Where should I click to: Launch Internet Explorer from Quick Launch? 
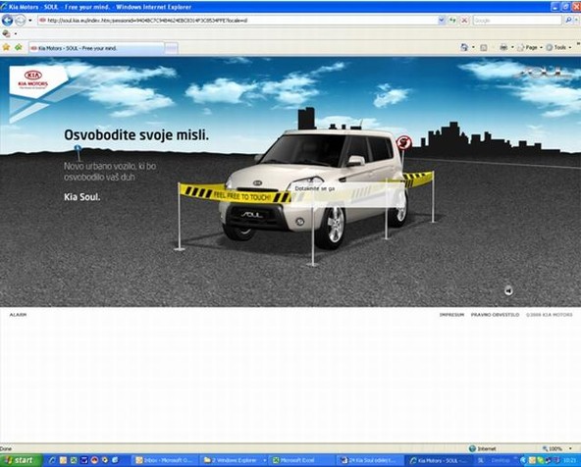[52, 460]
